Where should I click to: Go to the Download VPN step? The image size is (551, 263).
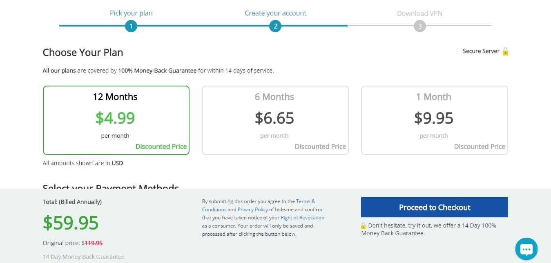pyautogui.click(x=419, y=13)
